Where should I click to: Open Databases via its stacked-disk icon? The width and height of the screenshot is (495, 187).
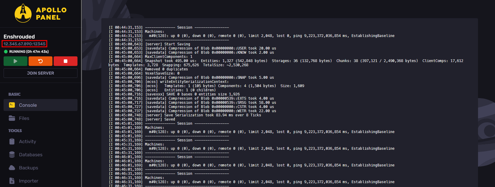(x=12, y=154)
